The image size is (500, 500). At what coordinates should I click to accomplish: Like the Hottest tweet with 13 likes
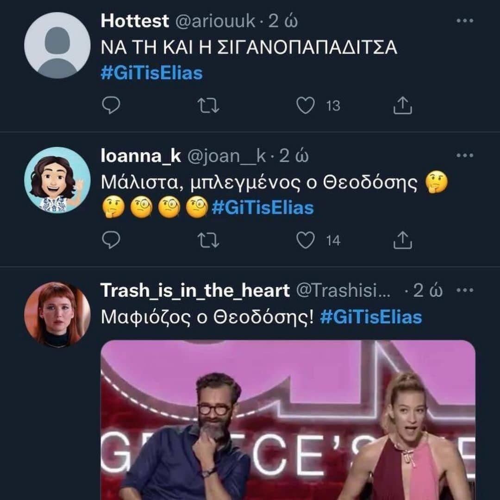tap(306, 106)
